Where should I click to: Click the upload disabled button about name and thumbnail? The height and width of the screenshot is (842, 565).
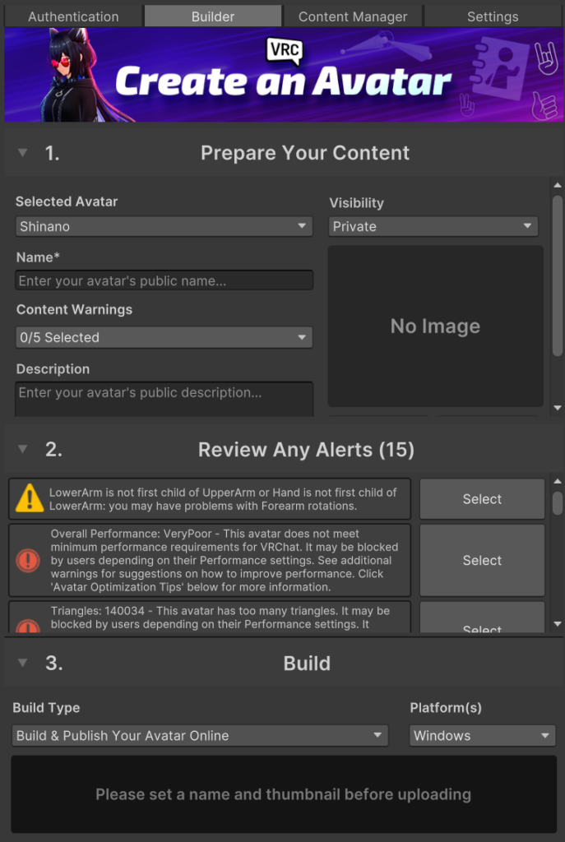[x=284, y=794]
